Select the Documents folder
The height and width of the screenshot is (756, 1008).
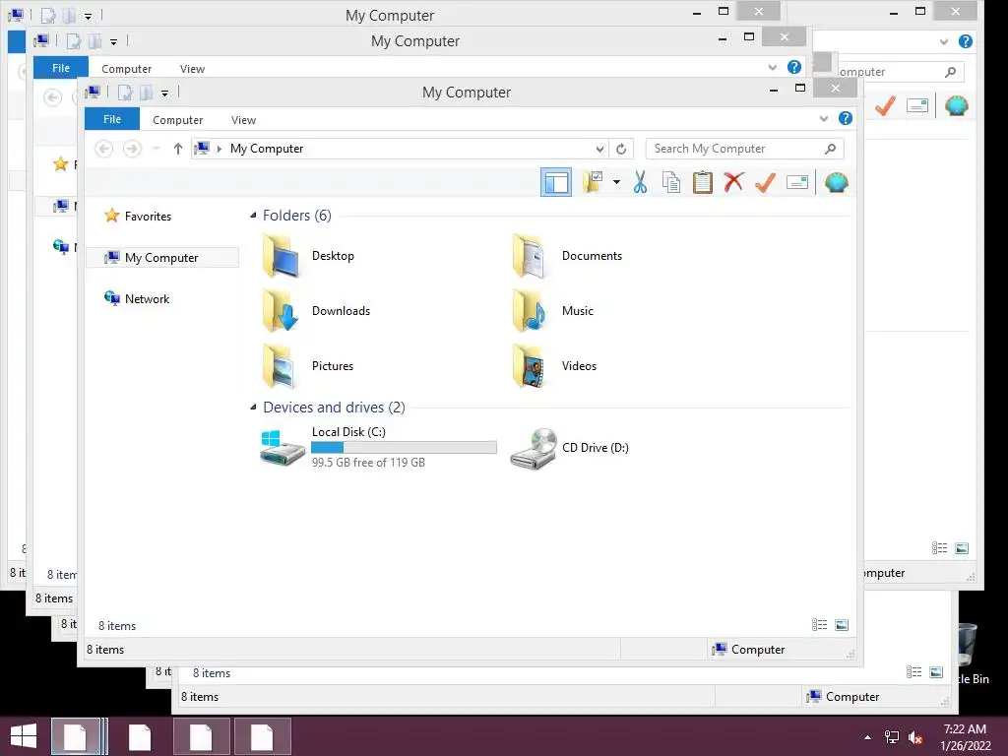(567, 256)
